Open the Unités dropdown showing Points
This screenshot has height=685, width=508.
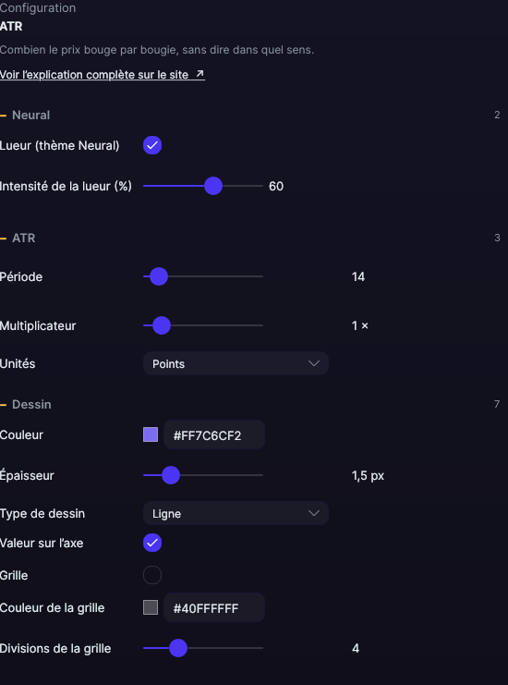click(x=236, y=363)
